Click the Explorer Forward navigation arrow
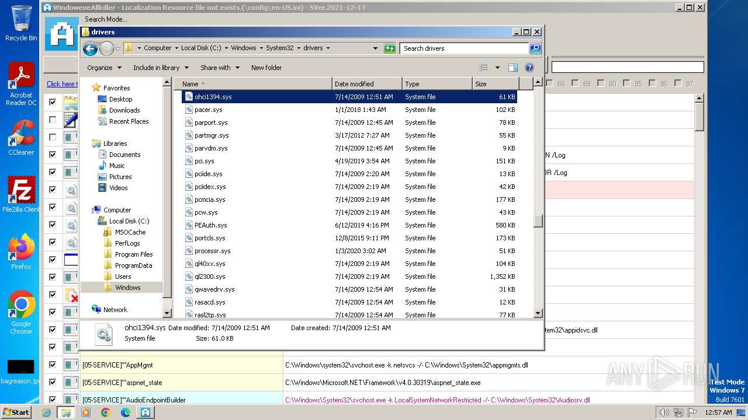This screenshot has height=420, width=748. [x=106, y=48]
